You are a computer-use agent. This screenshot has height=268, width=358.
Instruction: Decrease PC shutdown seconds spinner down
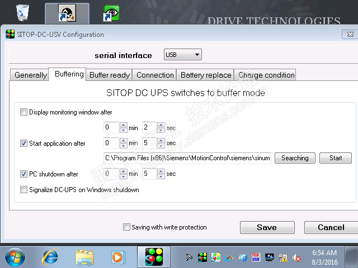(x=161, y=176)
